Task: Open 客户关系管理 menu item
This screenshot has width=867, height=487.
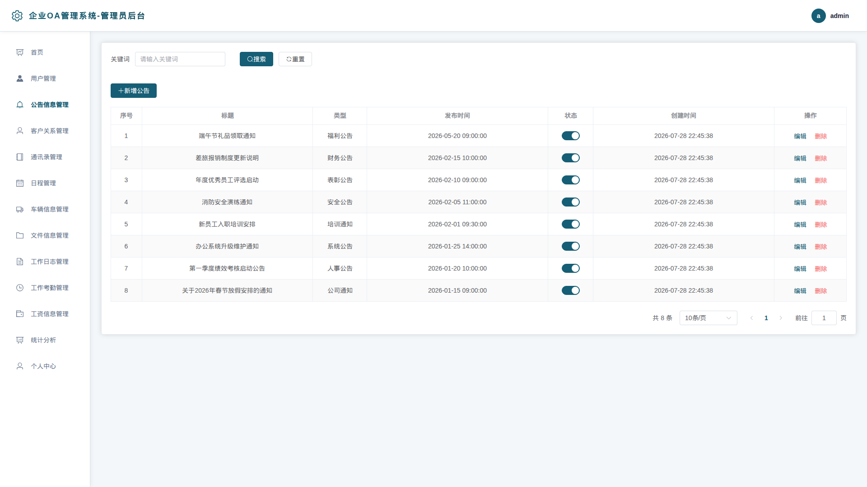Action: pos(45,131)
